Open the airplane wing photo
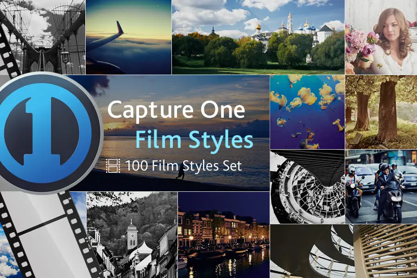This screenshot has height=278, width=417. click(128, 37)
